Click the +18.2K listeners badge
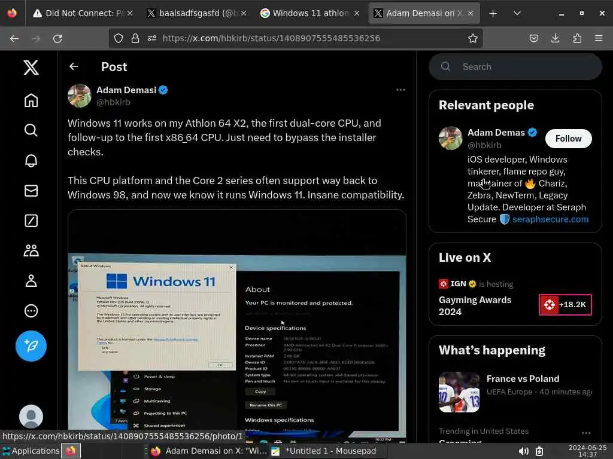The image size is (613, 459). [x=565, y=305]
